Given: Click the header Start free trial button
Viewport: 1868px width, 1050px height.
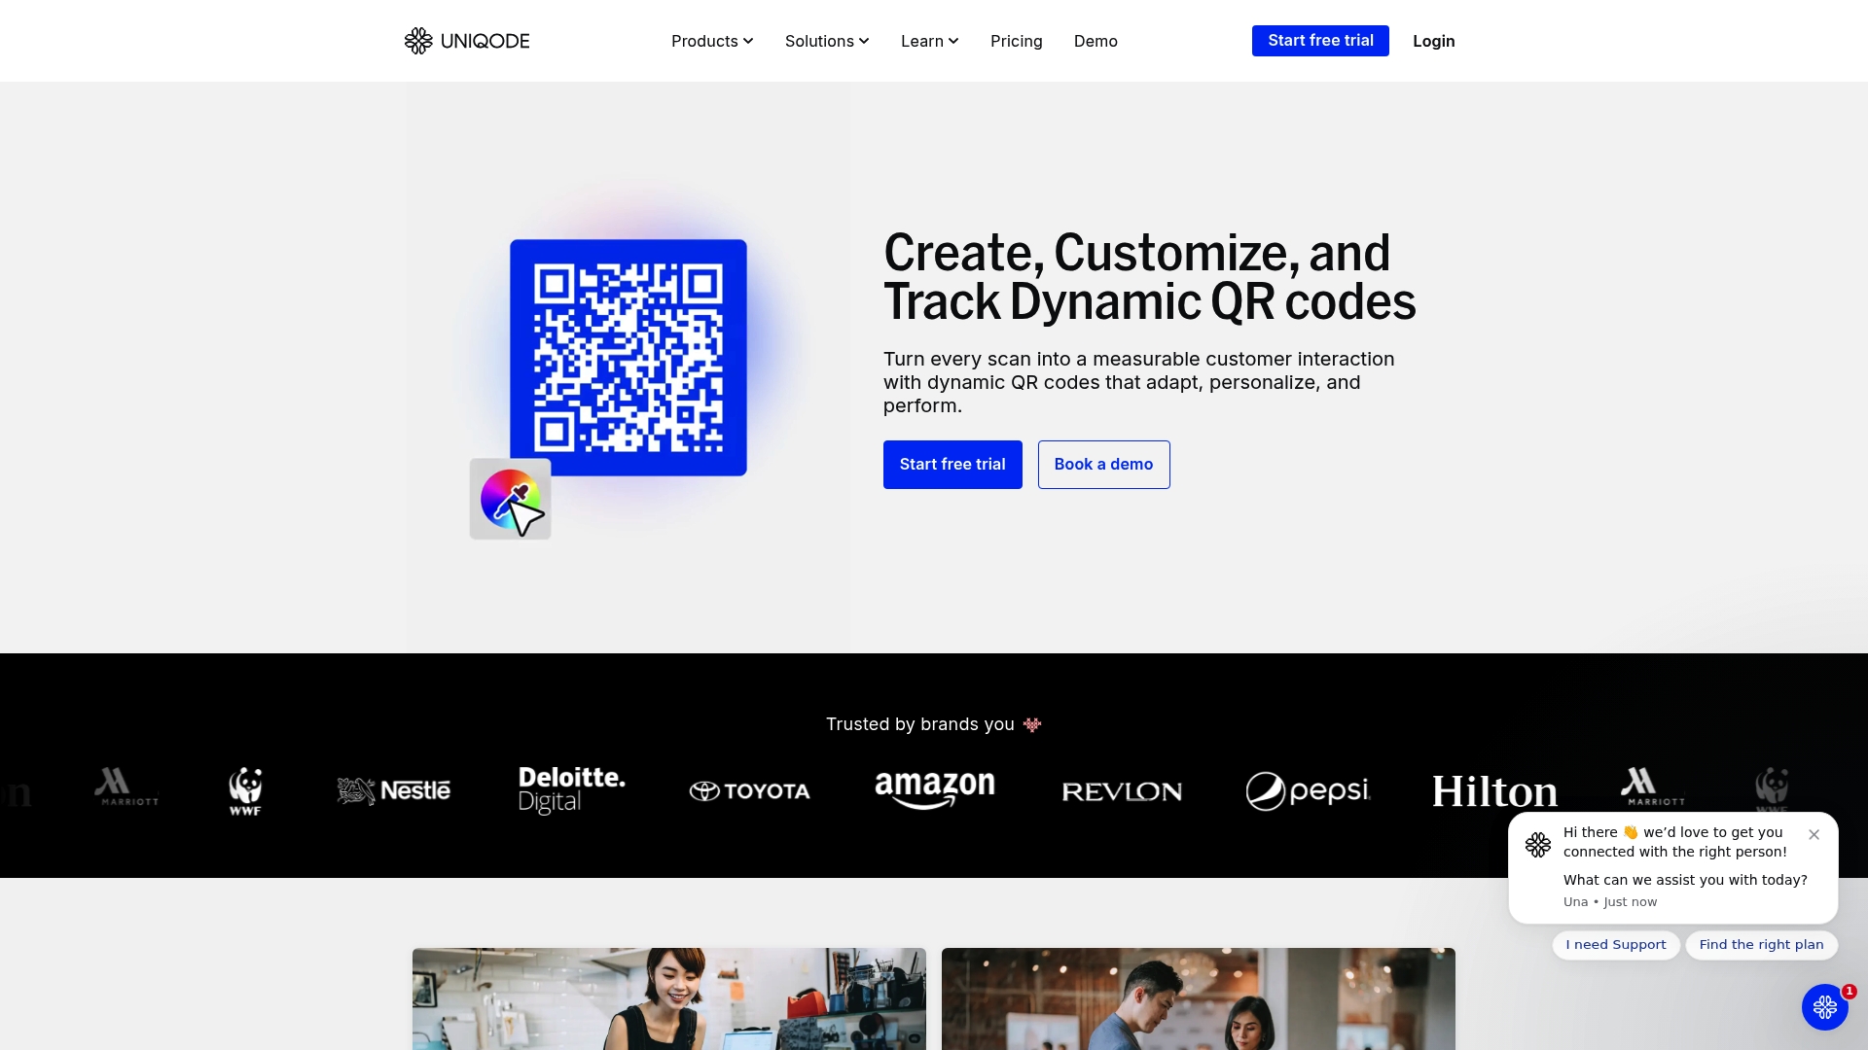Looking at the screenshot, I should tap(1320, 41).
